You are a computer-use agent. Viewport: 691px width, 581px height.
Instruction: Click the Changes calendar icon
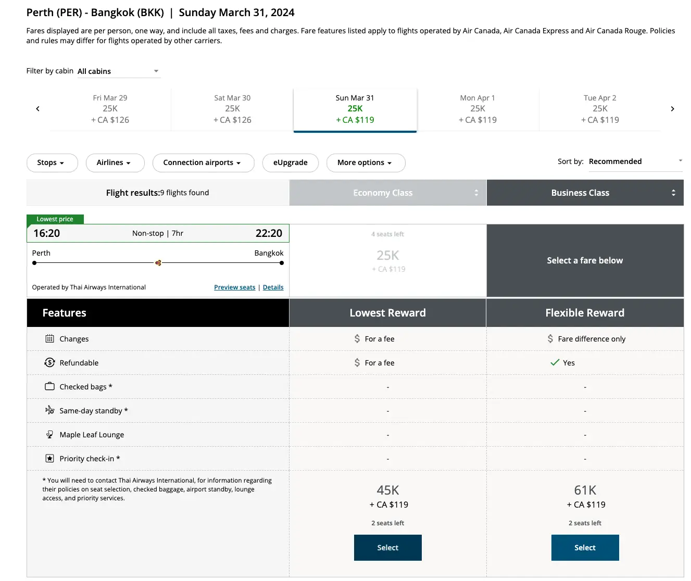49,339
